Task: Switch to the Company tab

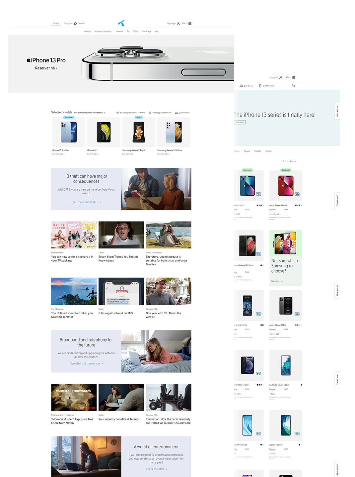Action: coord(68,24)
